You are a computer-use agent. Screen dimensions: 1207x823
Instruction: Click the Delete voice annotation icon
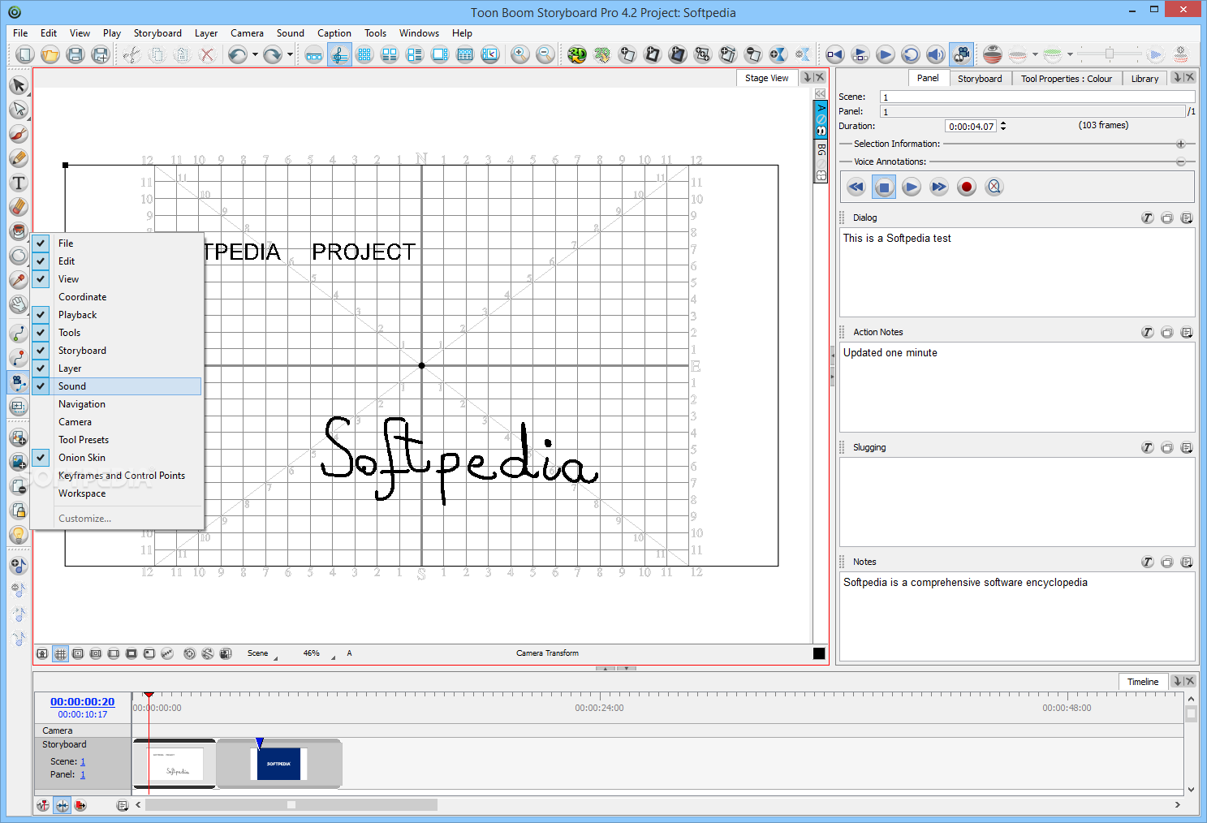[994, 187]
